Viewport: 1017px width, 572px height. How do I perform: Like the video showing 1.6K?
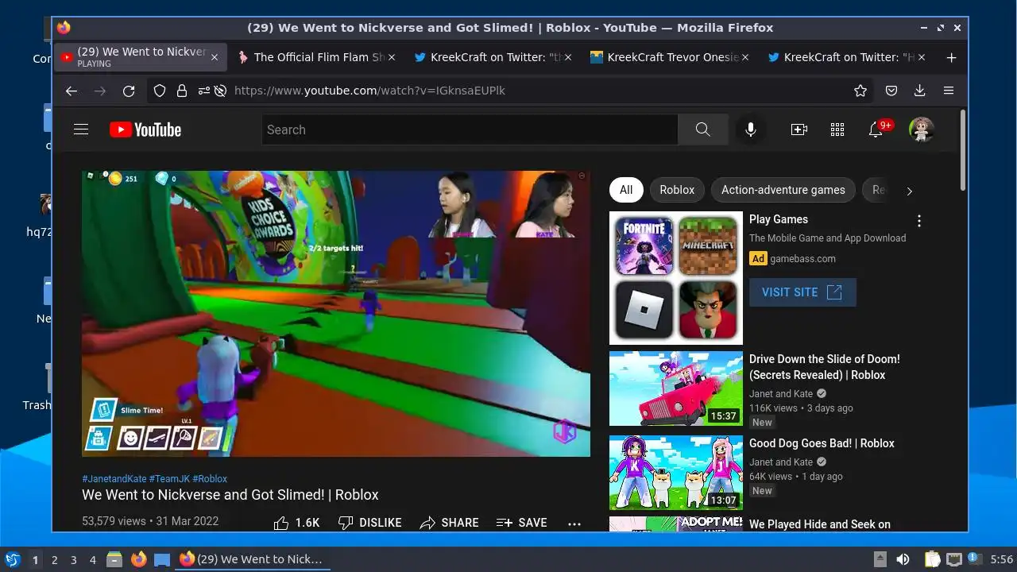point(296,523)
